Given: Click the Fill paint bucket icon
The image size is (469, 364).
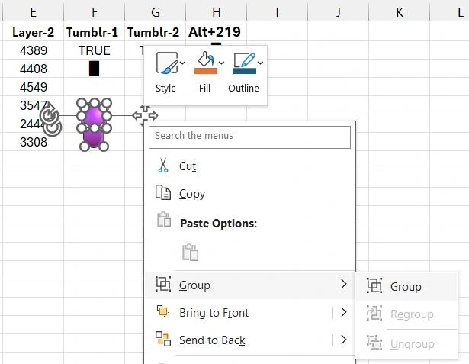Looking at the screenshot, I should tap(204, 63).
